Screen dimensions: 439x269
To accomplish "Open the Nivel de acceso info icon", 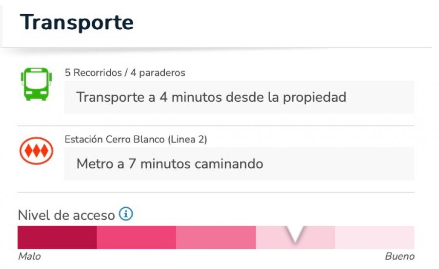I will tap(126, 214).
